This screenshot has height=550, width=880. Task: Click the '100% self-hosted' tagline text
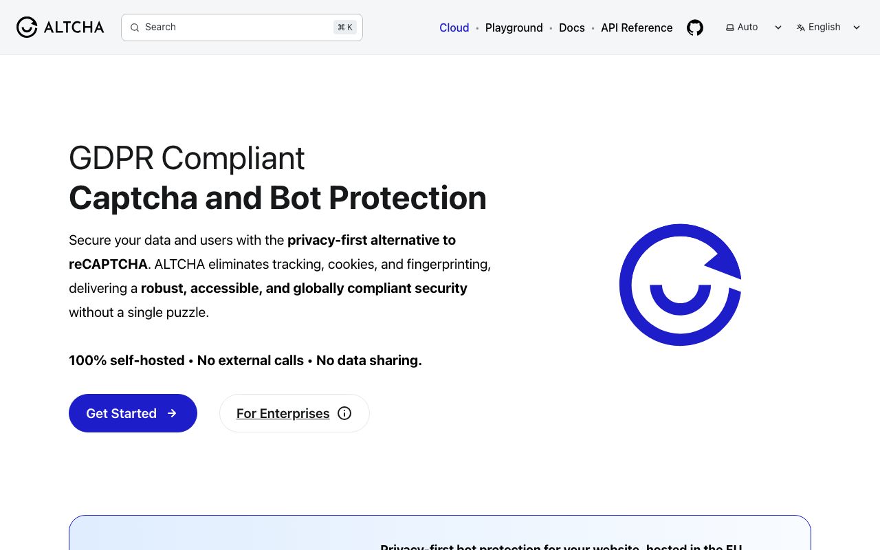[x=126, y=360]
